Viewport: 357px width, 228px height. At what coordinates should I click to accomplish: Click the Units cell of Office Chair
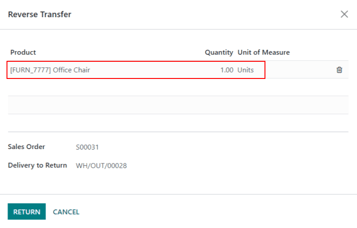coord(246,70)
